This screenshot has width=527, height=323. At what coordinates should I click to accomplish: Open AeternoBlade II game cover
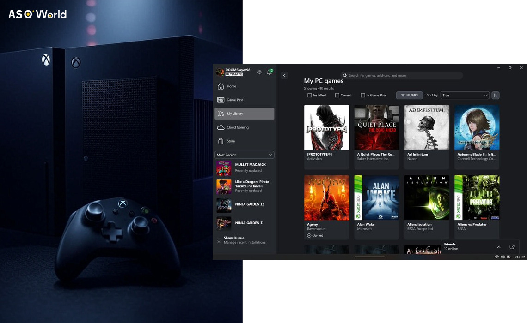[477, 127]
